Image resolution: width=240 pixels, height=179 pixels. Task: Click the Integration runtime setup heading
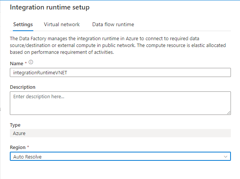pos(50,7)
